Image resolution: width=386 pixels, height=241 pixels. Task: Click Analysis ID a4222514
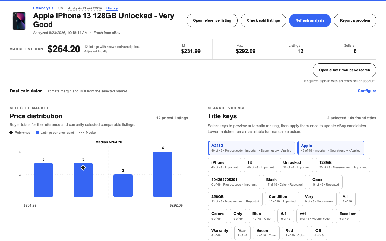85,8
